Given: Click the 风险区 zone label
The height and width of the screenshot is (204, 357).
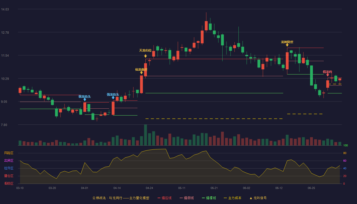Looking at the screenshot, I should click(9, 153).
